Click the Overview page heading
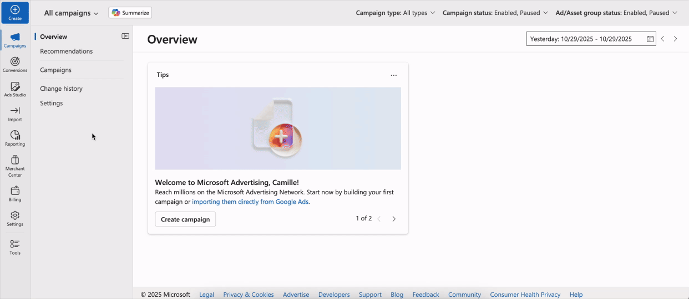The width and height of the screenshot is (689, 299). coord(172,39)
